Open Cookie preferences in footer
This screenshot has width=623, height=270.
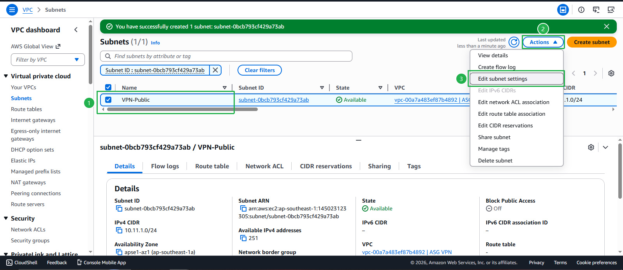click(597, 263)
